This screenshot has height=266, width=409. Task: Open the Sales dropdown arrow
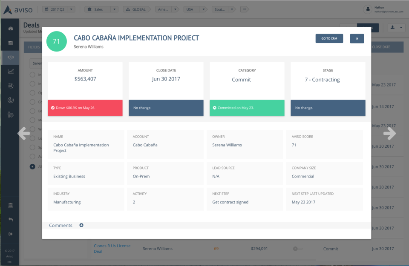click(114, 9)
